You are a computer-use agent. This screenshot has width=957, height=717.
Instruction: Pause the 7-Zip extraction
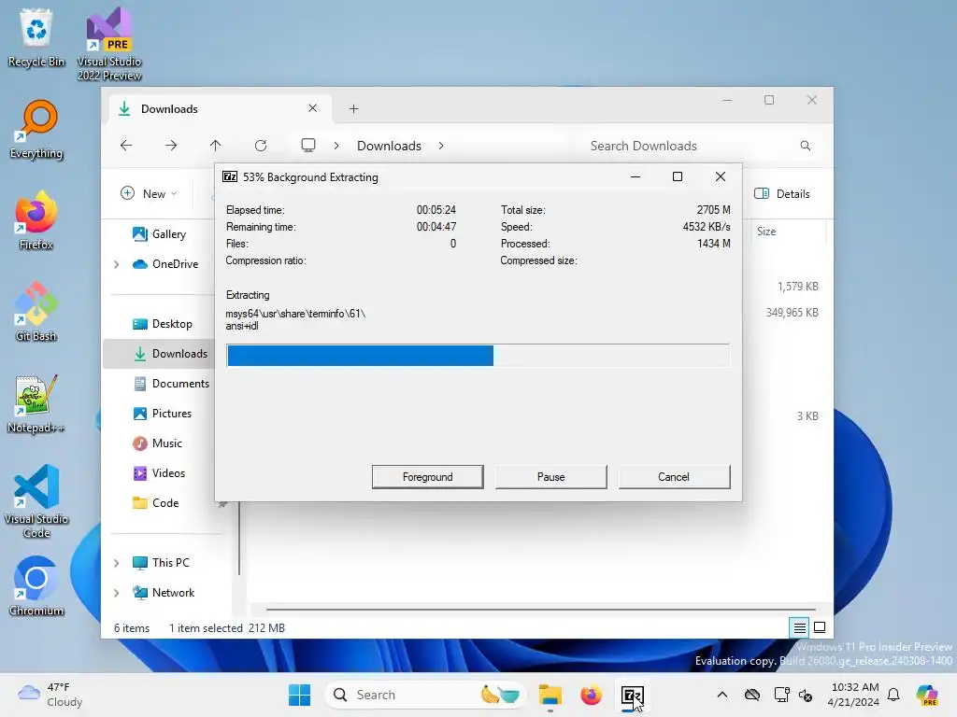tap(550, 477)
